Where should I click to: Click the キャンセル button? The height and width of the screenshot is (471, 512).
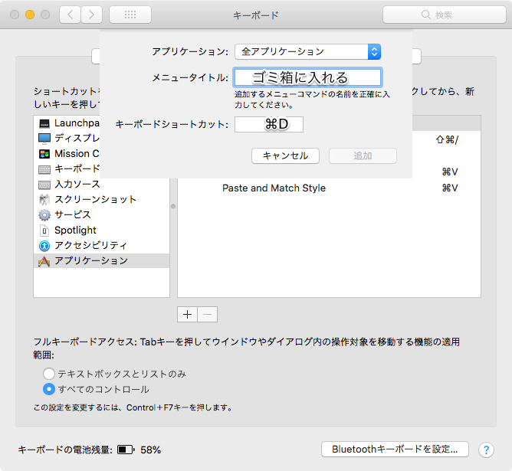click(285, 156)
